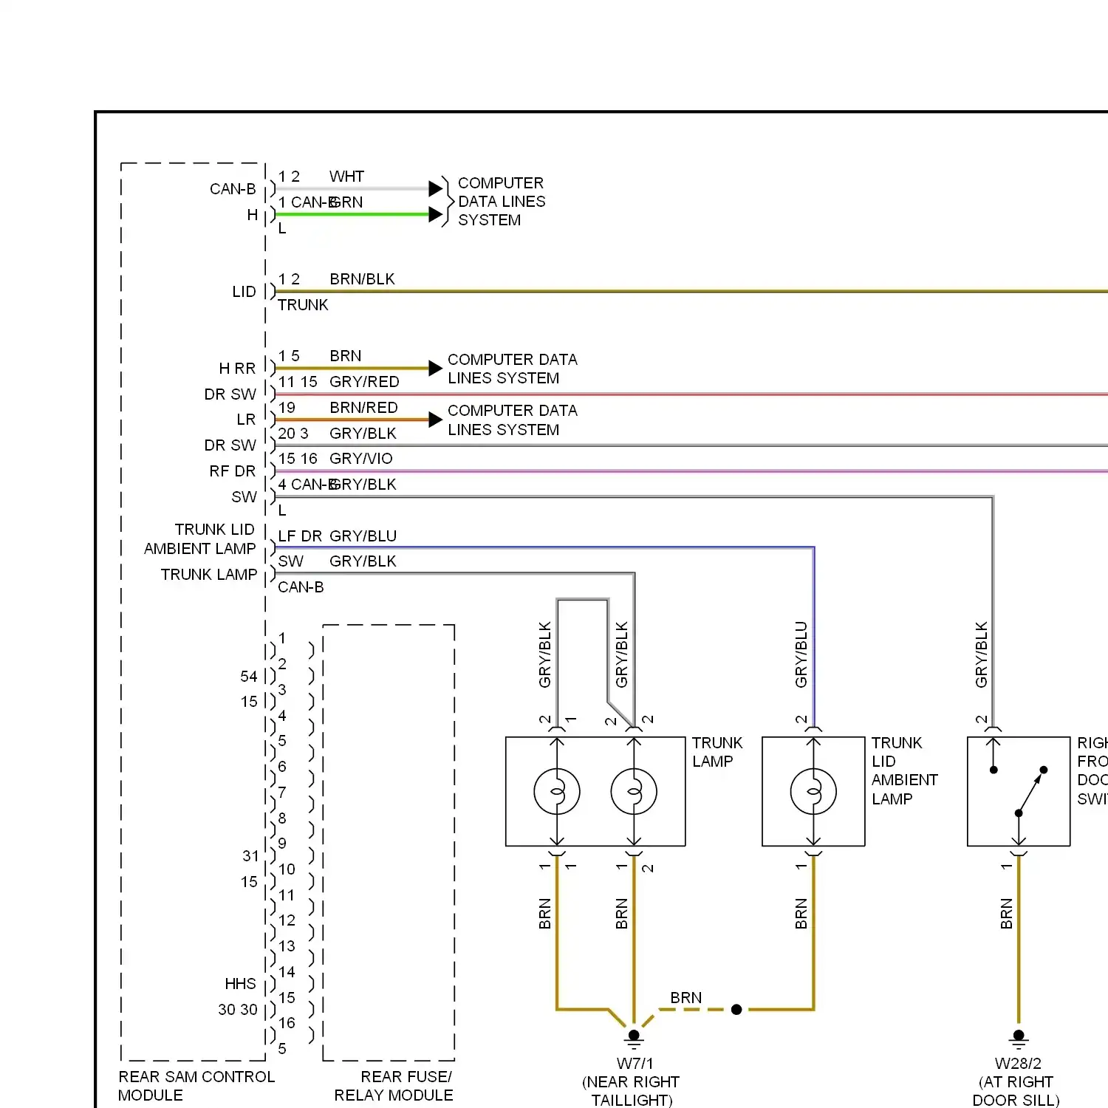Click the GRY/RED wire label
Viewport: 1108px width, 1108px height.
point(364,382)
